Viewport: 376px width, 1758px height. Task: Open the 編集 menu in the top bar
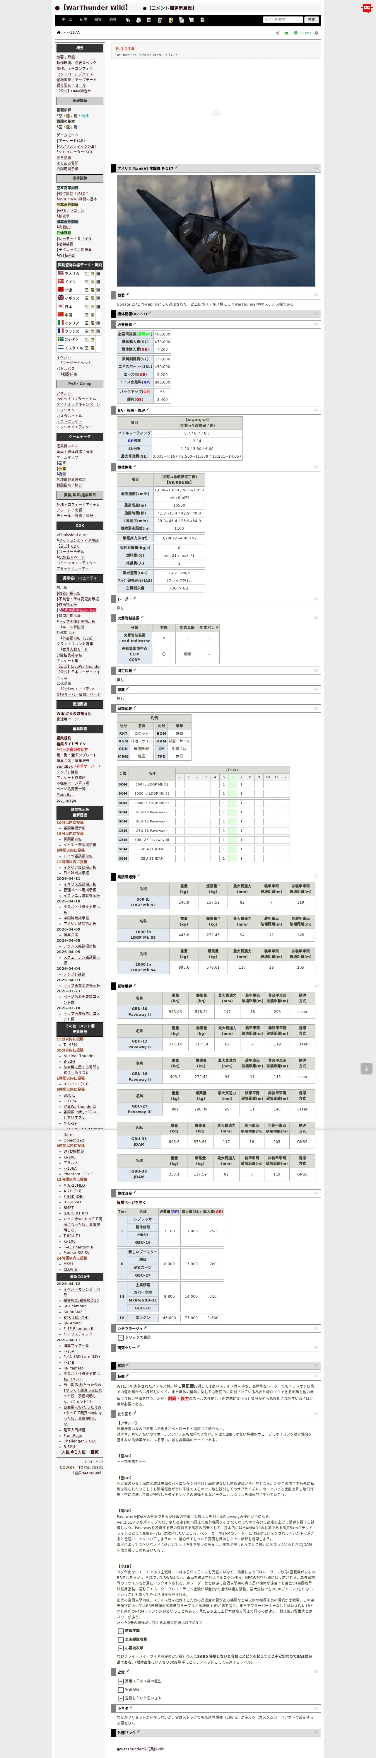(98, 20)
